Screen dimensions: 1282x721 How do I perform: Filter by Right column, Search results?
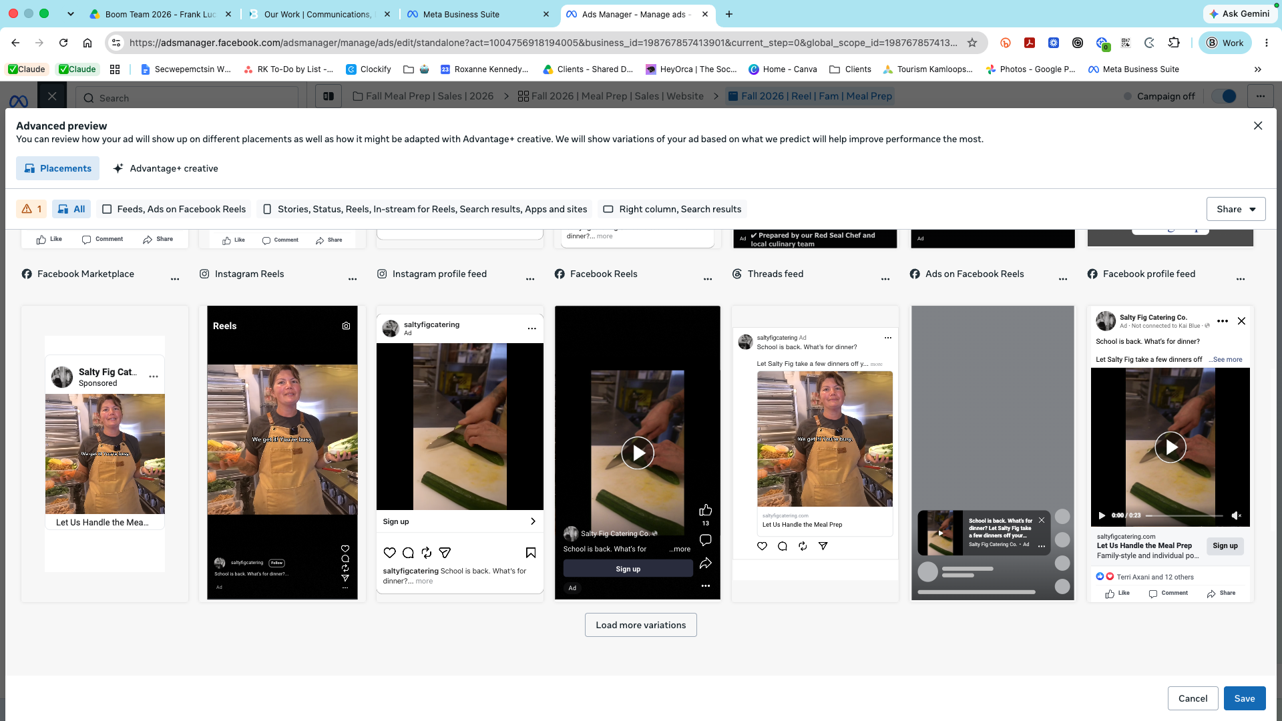pyautogui.click(x=672, y=209)
